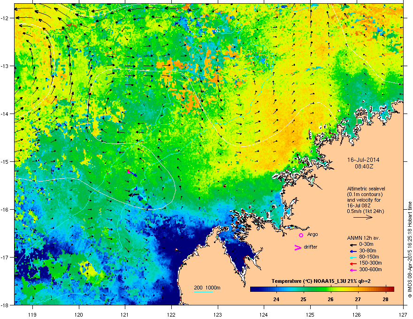This screenshot has height=319, width=413.
Task: Click the 'ANMN 12h av.' legend heading
Action: [x=363, y=238]
